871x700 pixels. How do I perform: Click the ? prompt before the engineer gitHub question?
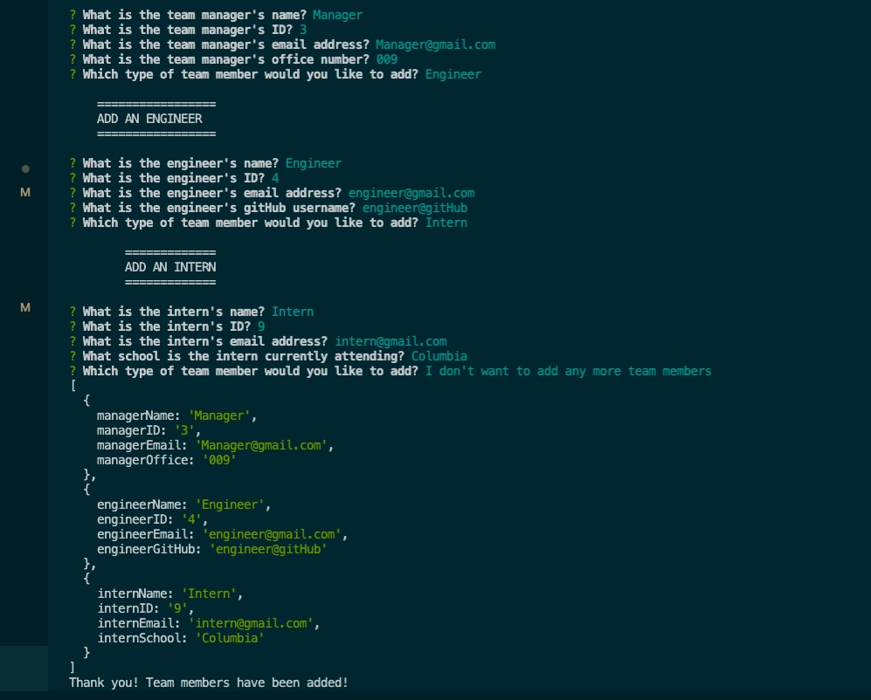tap(72, 208)
